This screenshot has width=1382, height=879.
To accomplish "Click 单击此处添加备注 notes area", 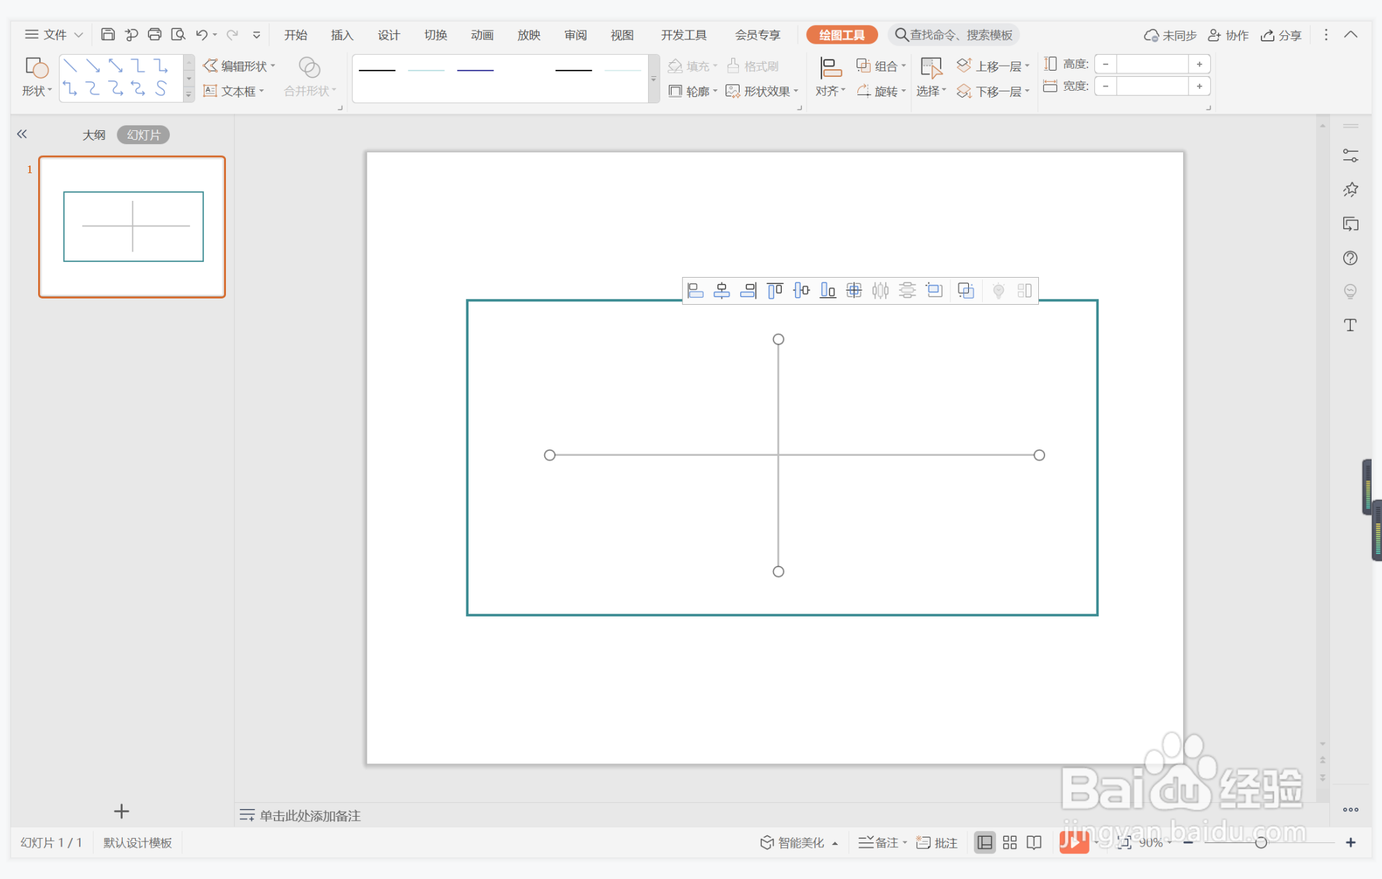I will [310, 815].
